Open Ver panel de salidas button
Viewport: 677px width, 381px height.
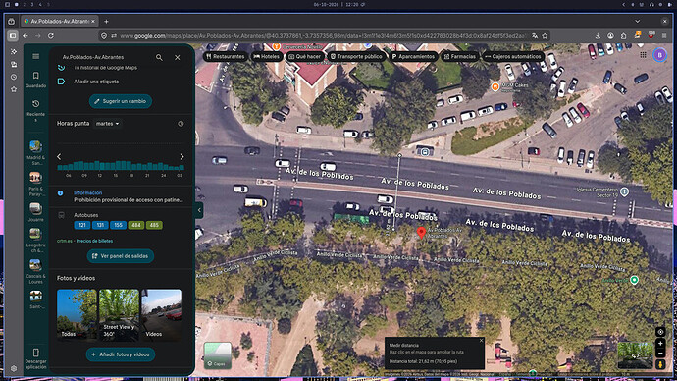point(121,256)
